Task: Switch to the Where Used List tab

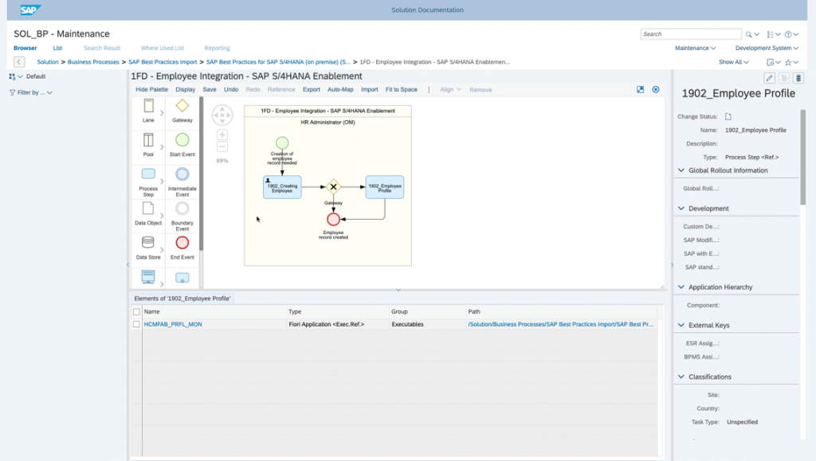Action: [x=163, y=48]
